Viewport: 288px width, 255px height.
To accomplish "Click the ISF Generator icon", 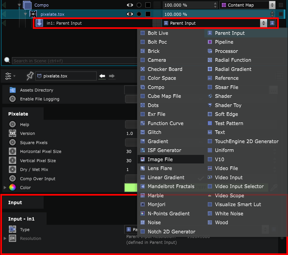I will pos(143,150).
